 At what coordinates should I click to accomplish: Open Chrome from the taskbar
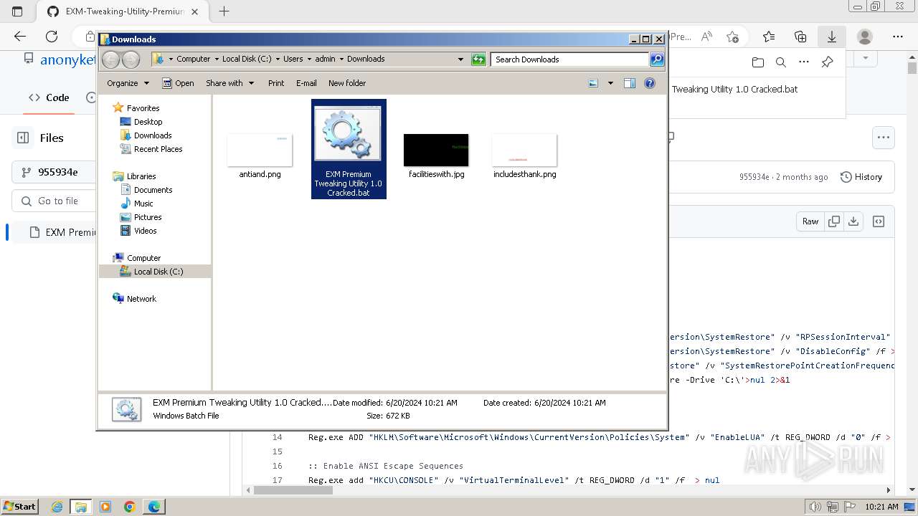129,507
